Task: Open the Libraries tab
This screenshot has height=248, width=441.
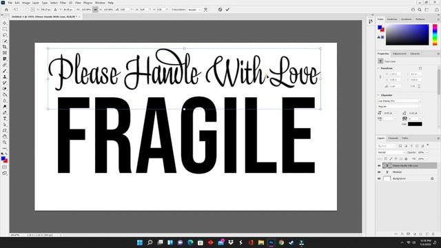Action: pos(415,54)
